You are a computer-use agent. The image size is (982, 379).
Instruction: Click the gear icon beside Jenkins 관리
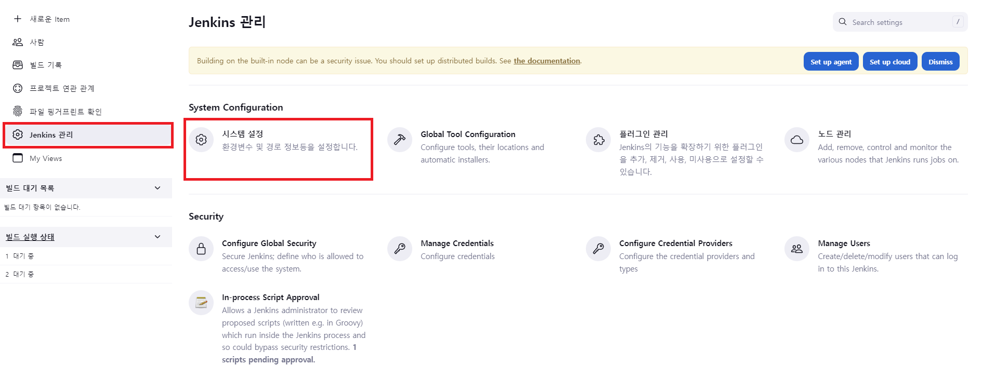18,134
